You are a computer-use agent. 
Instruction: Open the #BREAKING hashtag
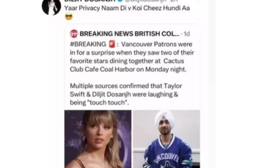[x=88, y=44]
